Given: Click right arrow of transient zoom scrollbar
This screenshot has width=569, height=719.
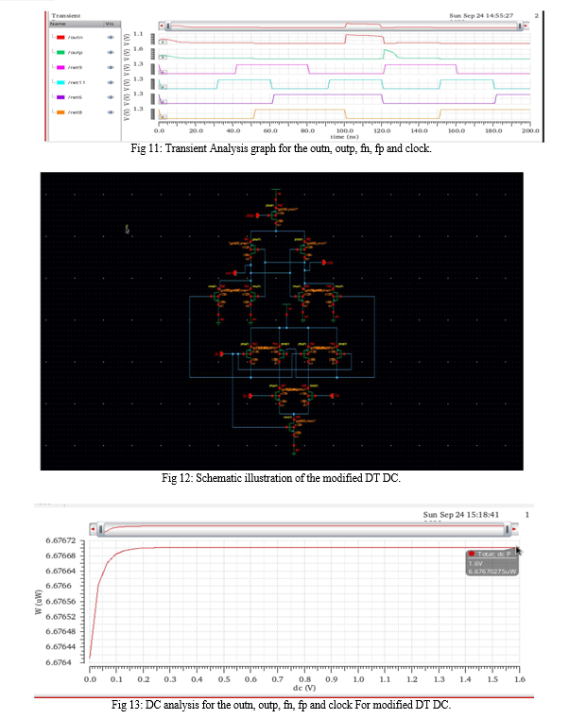Looking at the screenshot, I should tap(526, 26).
